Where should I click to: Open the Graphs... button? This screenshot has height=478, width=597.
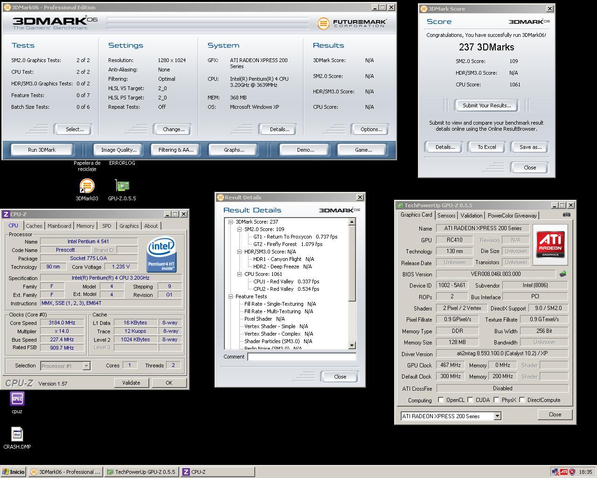click(234, 150)
